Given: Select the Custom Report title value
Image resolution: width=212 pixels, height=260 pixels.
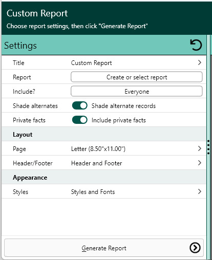Looking at the screenshot, I should click(91, 63).
